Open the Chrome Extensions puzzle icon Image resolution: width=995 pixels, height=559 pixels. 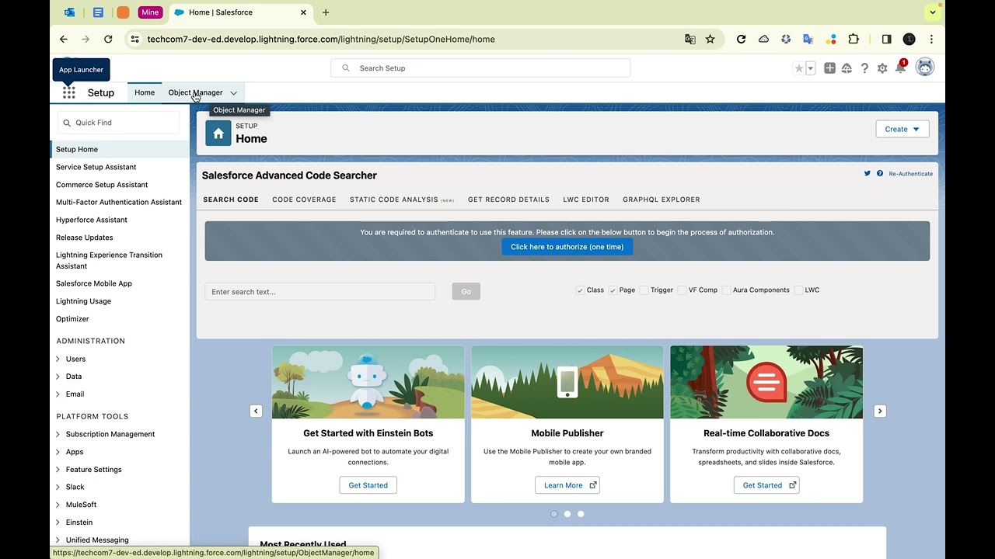[x=854, y=39]
